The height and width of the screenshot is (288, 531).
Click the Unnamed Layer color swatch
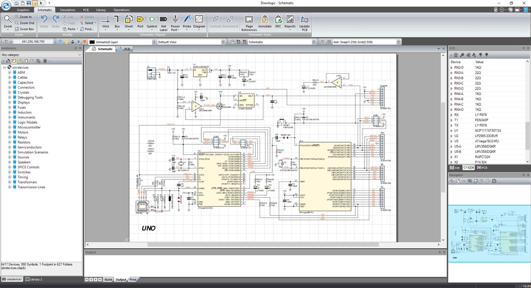tap(92, 42)
